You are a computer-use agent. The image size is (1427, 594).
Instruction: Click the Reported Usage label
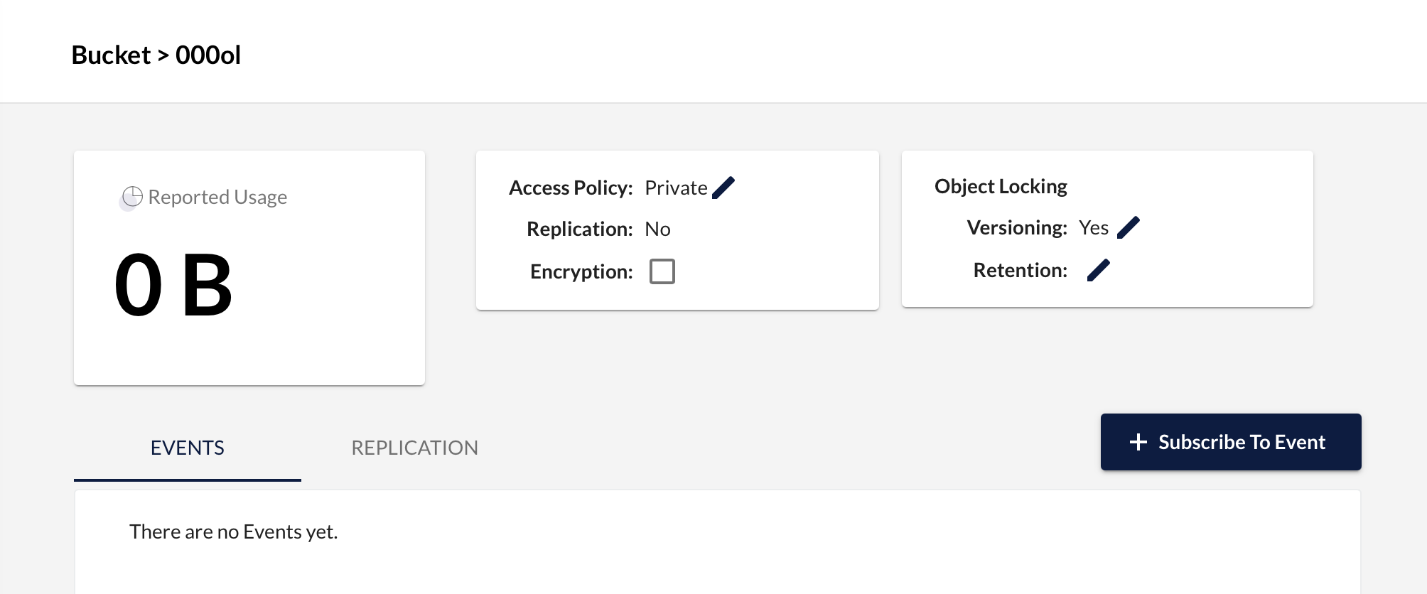(x=217, y=197)
